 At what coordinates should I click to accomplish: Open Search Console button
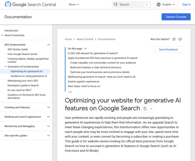pos(176,17)
